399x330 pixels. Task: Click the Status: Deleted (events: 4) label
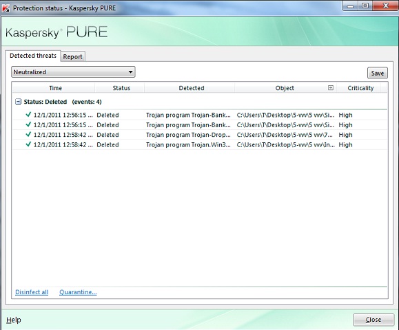tap(63, 102)
